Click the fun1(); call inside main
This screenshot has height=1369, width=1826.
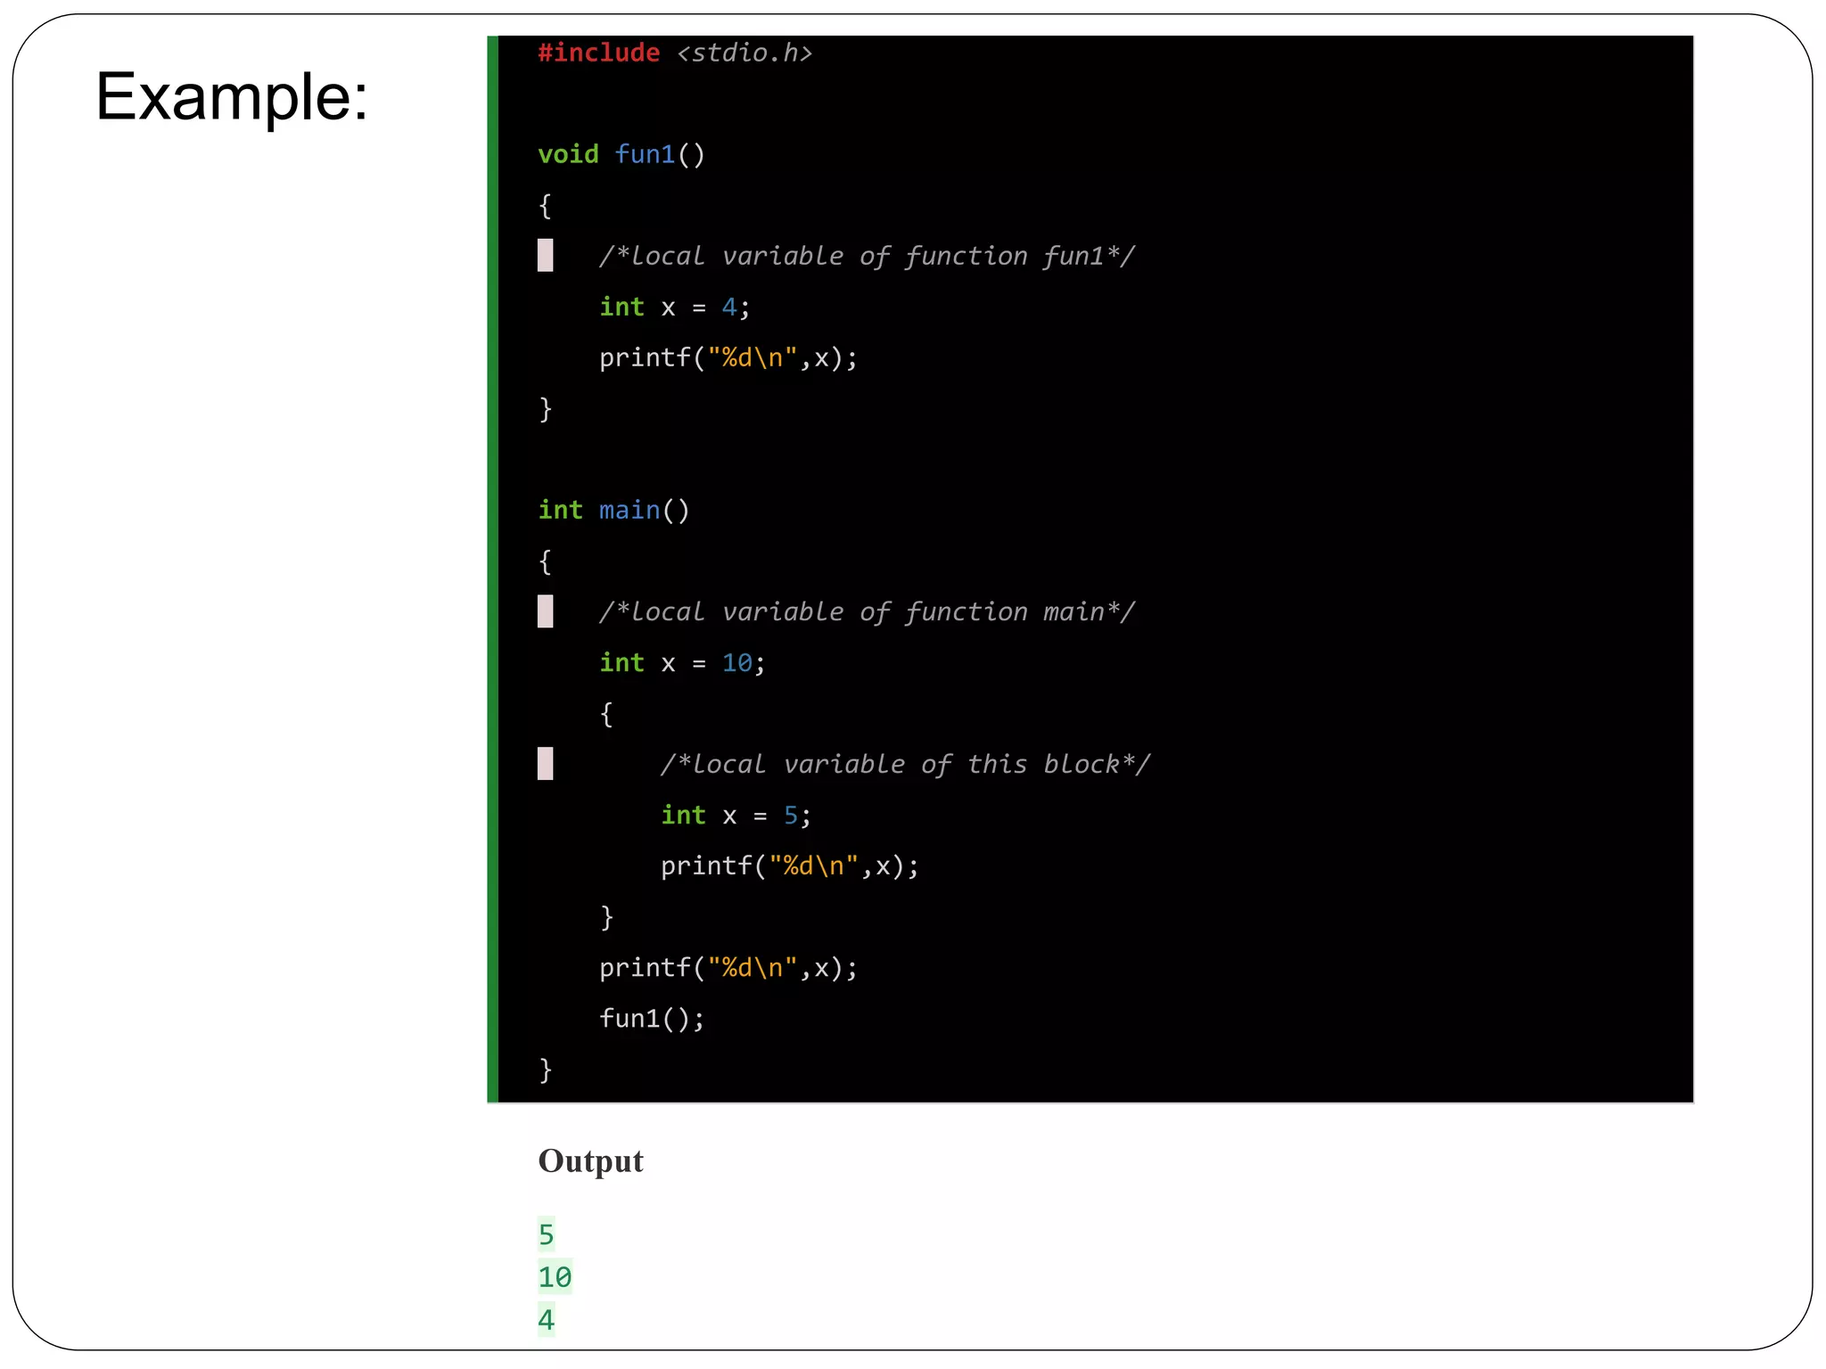click(x=651, y=1018)
